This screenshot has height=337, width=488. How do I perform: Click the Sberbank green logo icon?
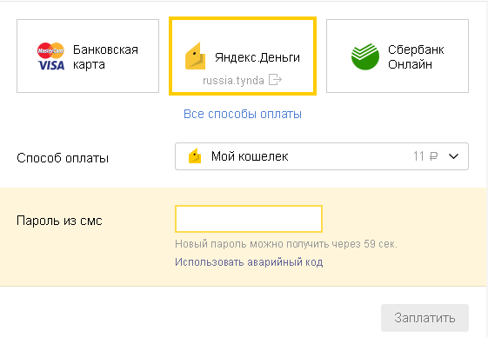[x=365, y=56]
